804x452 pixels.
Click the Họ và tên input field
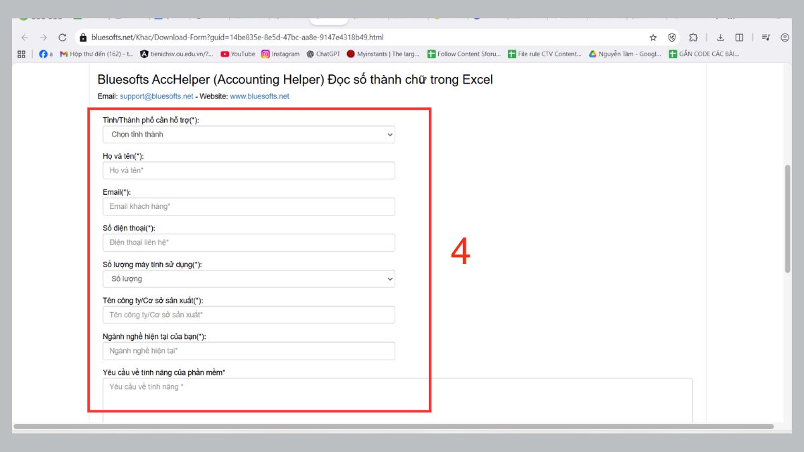[x=249, y=171]
